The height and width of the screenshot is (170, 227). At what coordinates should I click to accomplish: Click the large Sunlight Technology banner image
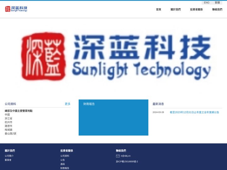(113, 56)
